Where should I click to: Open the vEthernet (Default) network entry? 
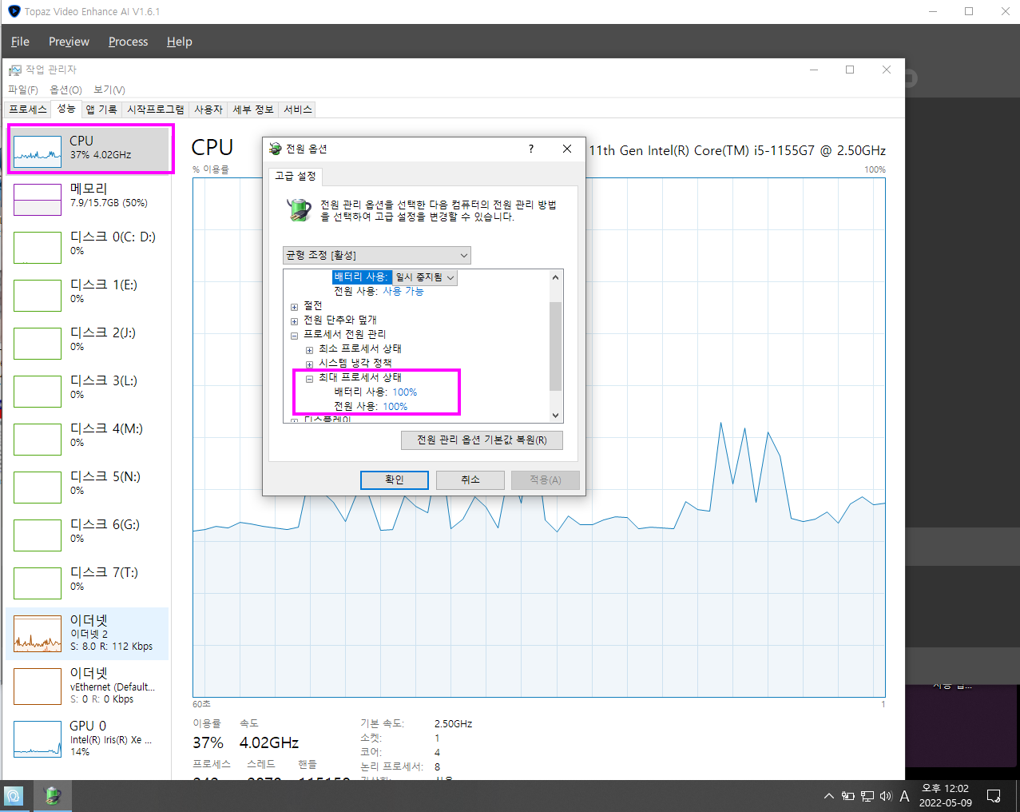click(88, 687)
